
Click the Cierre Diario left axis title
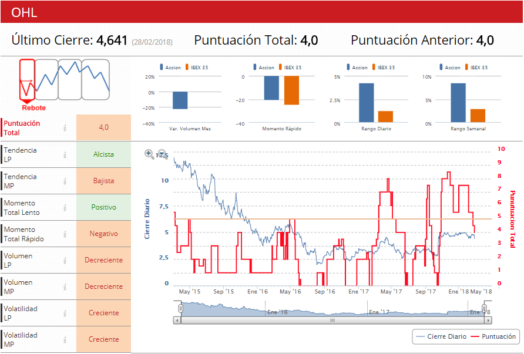tap(147, 219)
